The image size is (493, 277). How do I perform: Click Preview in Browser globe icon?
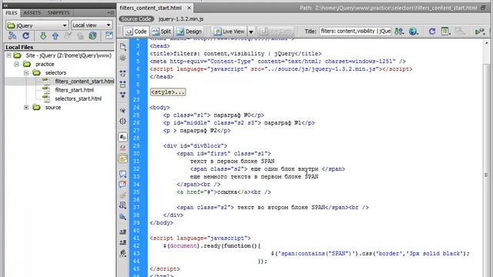(414, 32)
